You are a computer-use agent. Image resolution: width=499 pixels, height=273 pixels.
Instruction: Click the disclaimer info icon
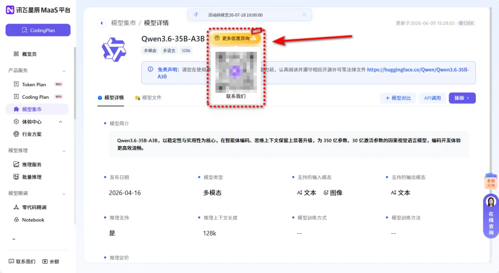click(150, 69)
